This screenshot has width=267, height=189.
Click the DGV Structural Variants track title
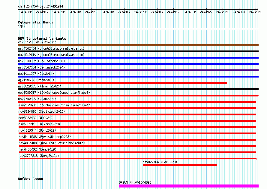(42, 38)
